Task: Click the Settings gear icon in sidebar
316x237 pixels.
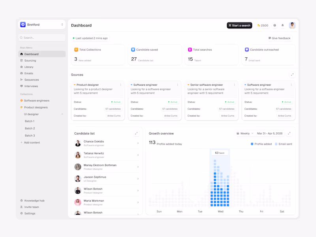Action: coord(22,213)
